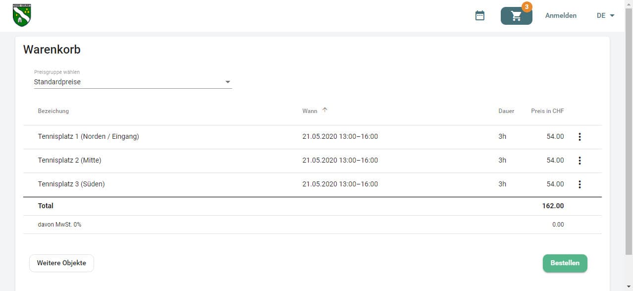
Task: Click the scrollbar up arrow
Action: [x=629, y=3]
